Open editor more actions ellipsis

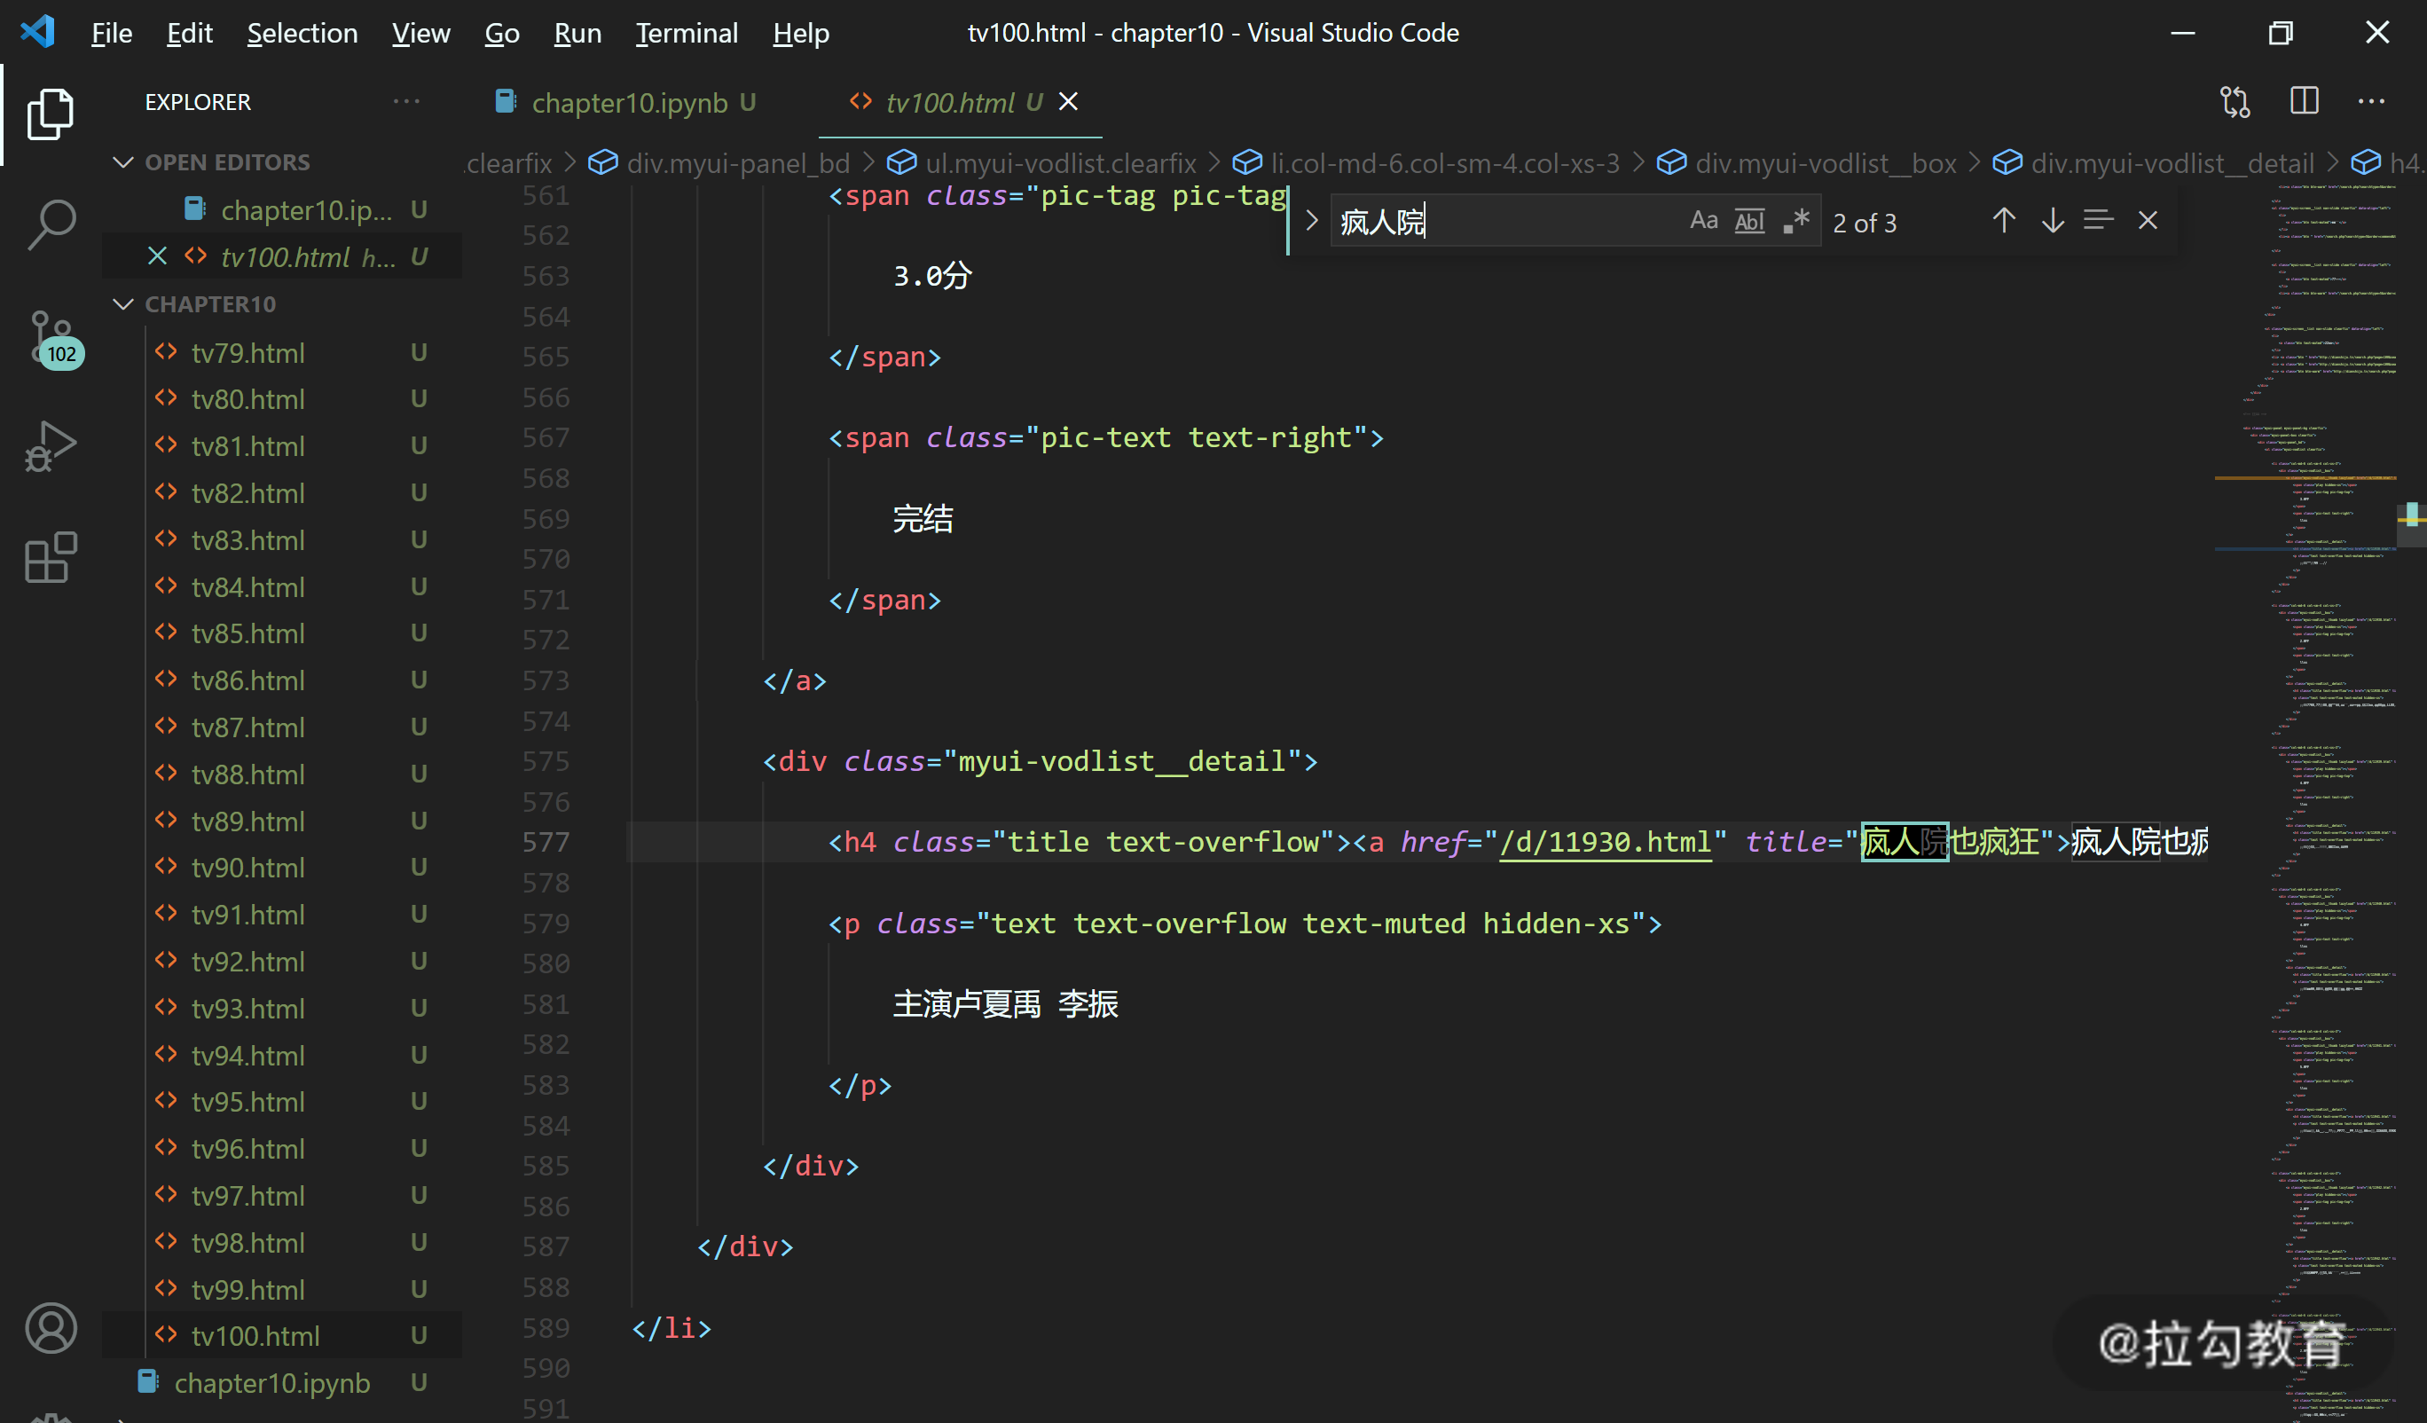[2371, 101]
